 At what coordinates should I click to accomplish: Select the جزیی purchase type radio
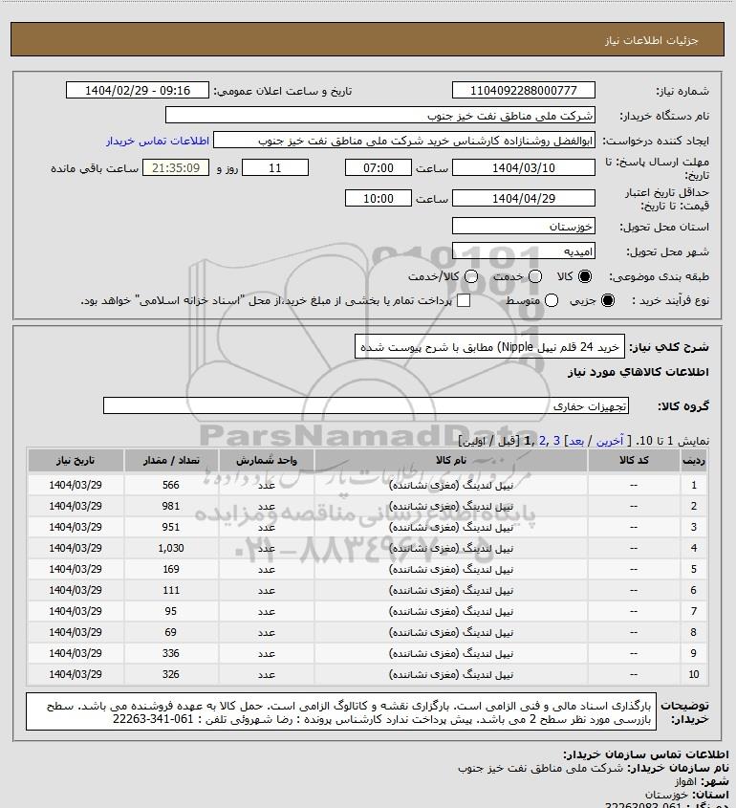pyautogui.click(x=608, y=300)
